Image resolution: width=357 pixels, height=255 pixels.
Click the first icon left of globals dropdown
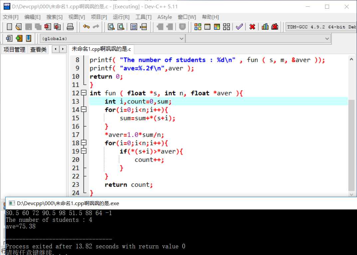coord(9,38)
